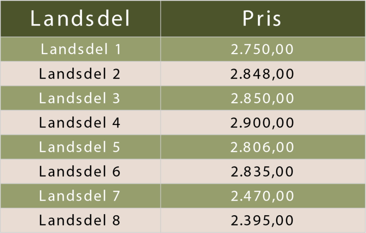The image size is (366, 233).
Task: Click the price 2.470,00
Action: (262, 196)
